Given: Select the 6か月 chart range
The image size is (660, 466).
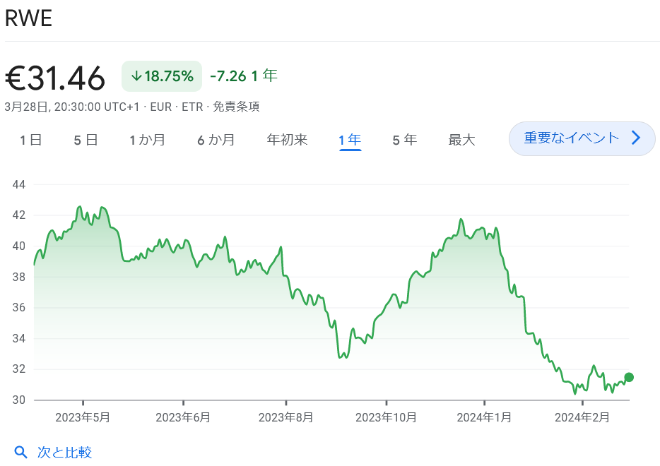Looking at the screenshot, I should pyautogui.click(x=216, y=139).
